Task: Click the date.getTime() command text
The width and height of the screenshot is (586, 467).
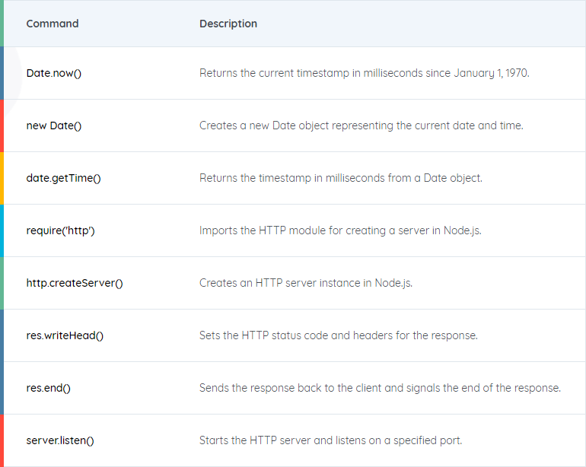Action: click(x=63, y=178)
